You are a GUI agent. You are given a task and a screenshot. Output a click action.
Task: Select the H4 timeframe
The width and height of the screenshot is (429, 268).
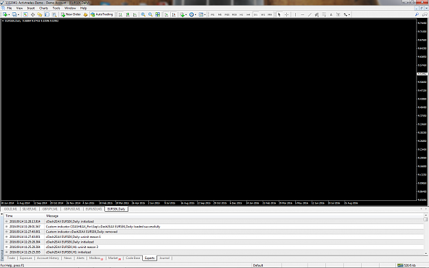tap(248, 15)
